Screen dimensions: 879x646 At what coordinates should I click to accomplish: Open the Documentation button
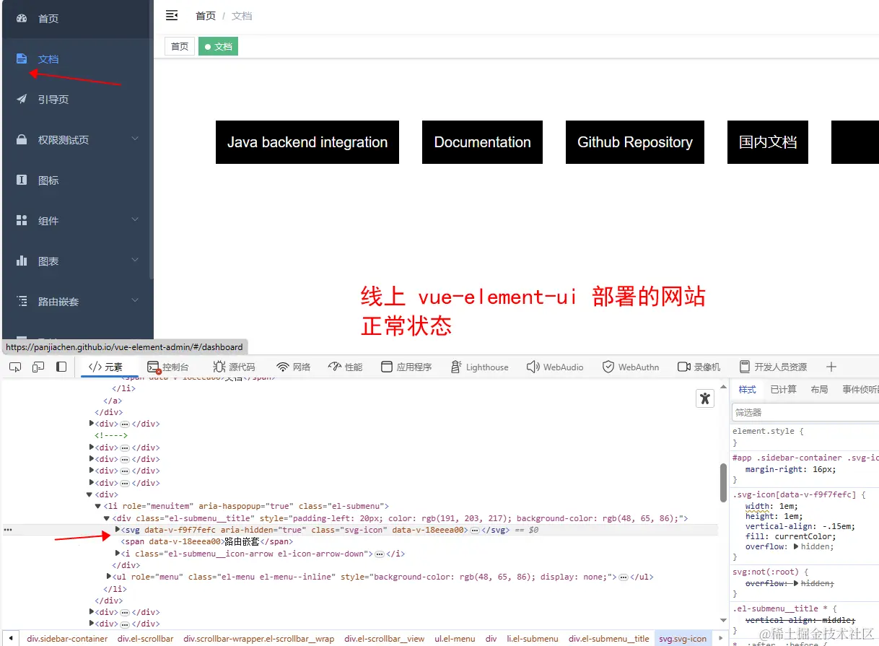[x=482, y=142]
